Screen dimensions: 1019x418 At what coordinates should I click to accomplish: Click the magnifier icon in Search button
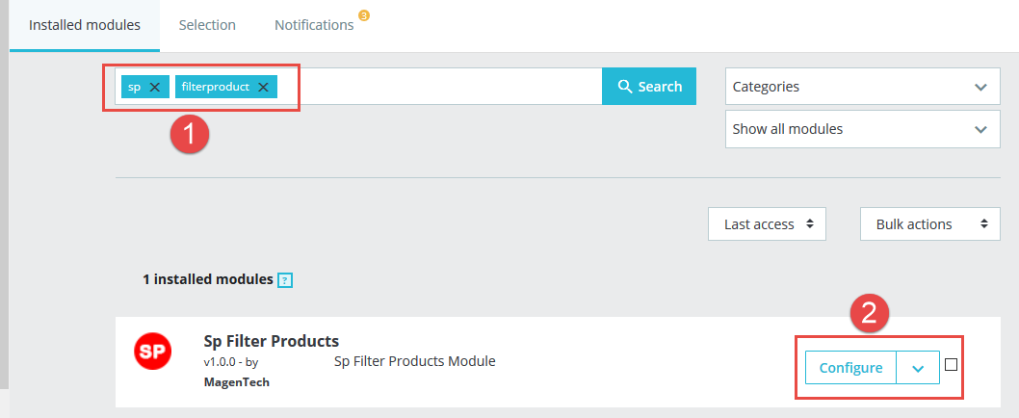click(x=624, y=86)
